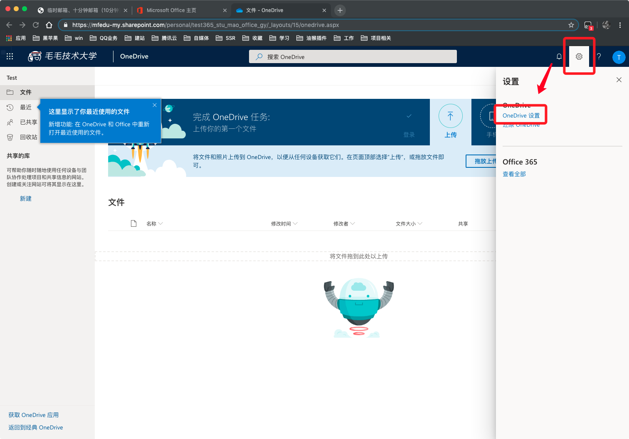
Task: Click the file type column icon
Action: click(x=133, y=223)
